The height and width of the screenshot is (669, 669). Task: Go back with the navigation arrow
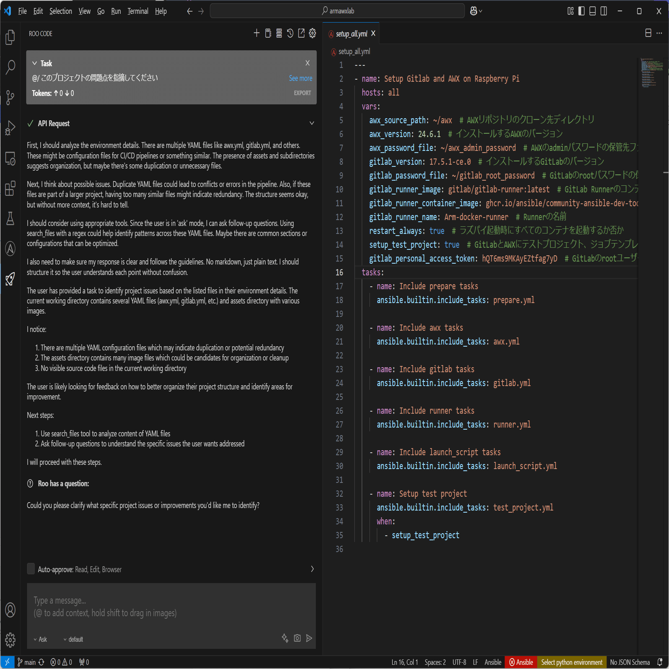click(x=189, y=11)
